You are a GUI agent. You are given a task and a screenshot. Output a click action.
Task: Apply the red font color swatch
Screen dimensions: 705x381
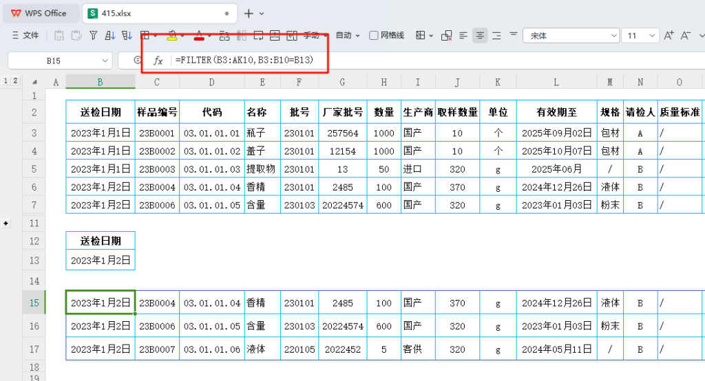pyautogui.click(x=199, y=39)
